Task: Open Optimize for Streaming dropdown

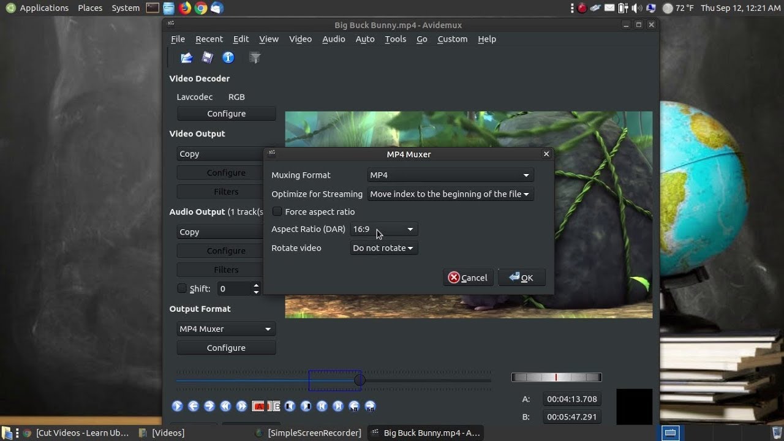Action: click(450, 194)
